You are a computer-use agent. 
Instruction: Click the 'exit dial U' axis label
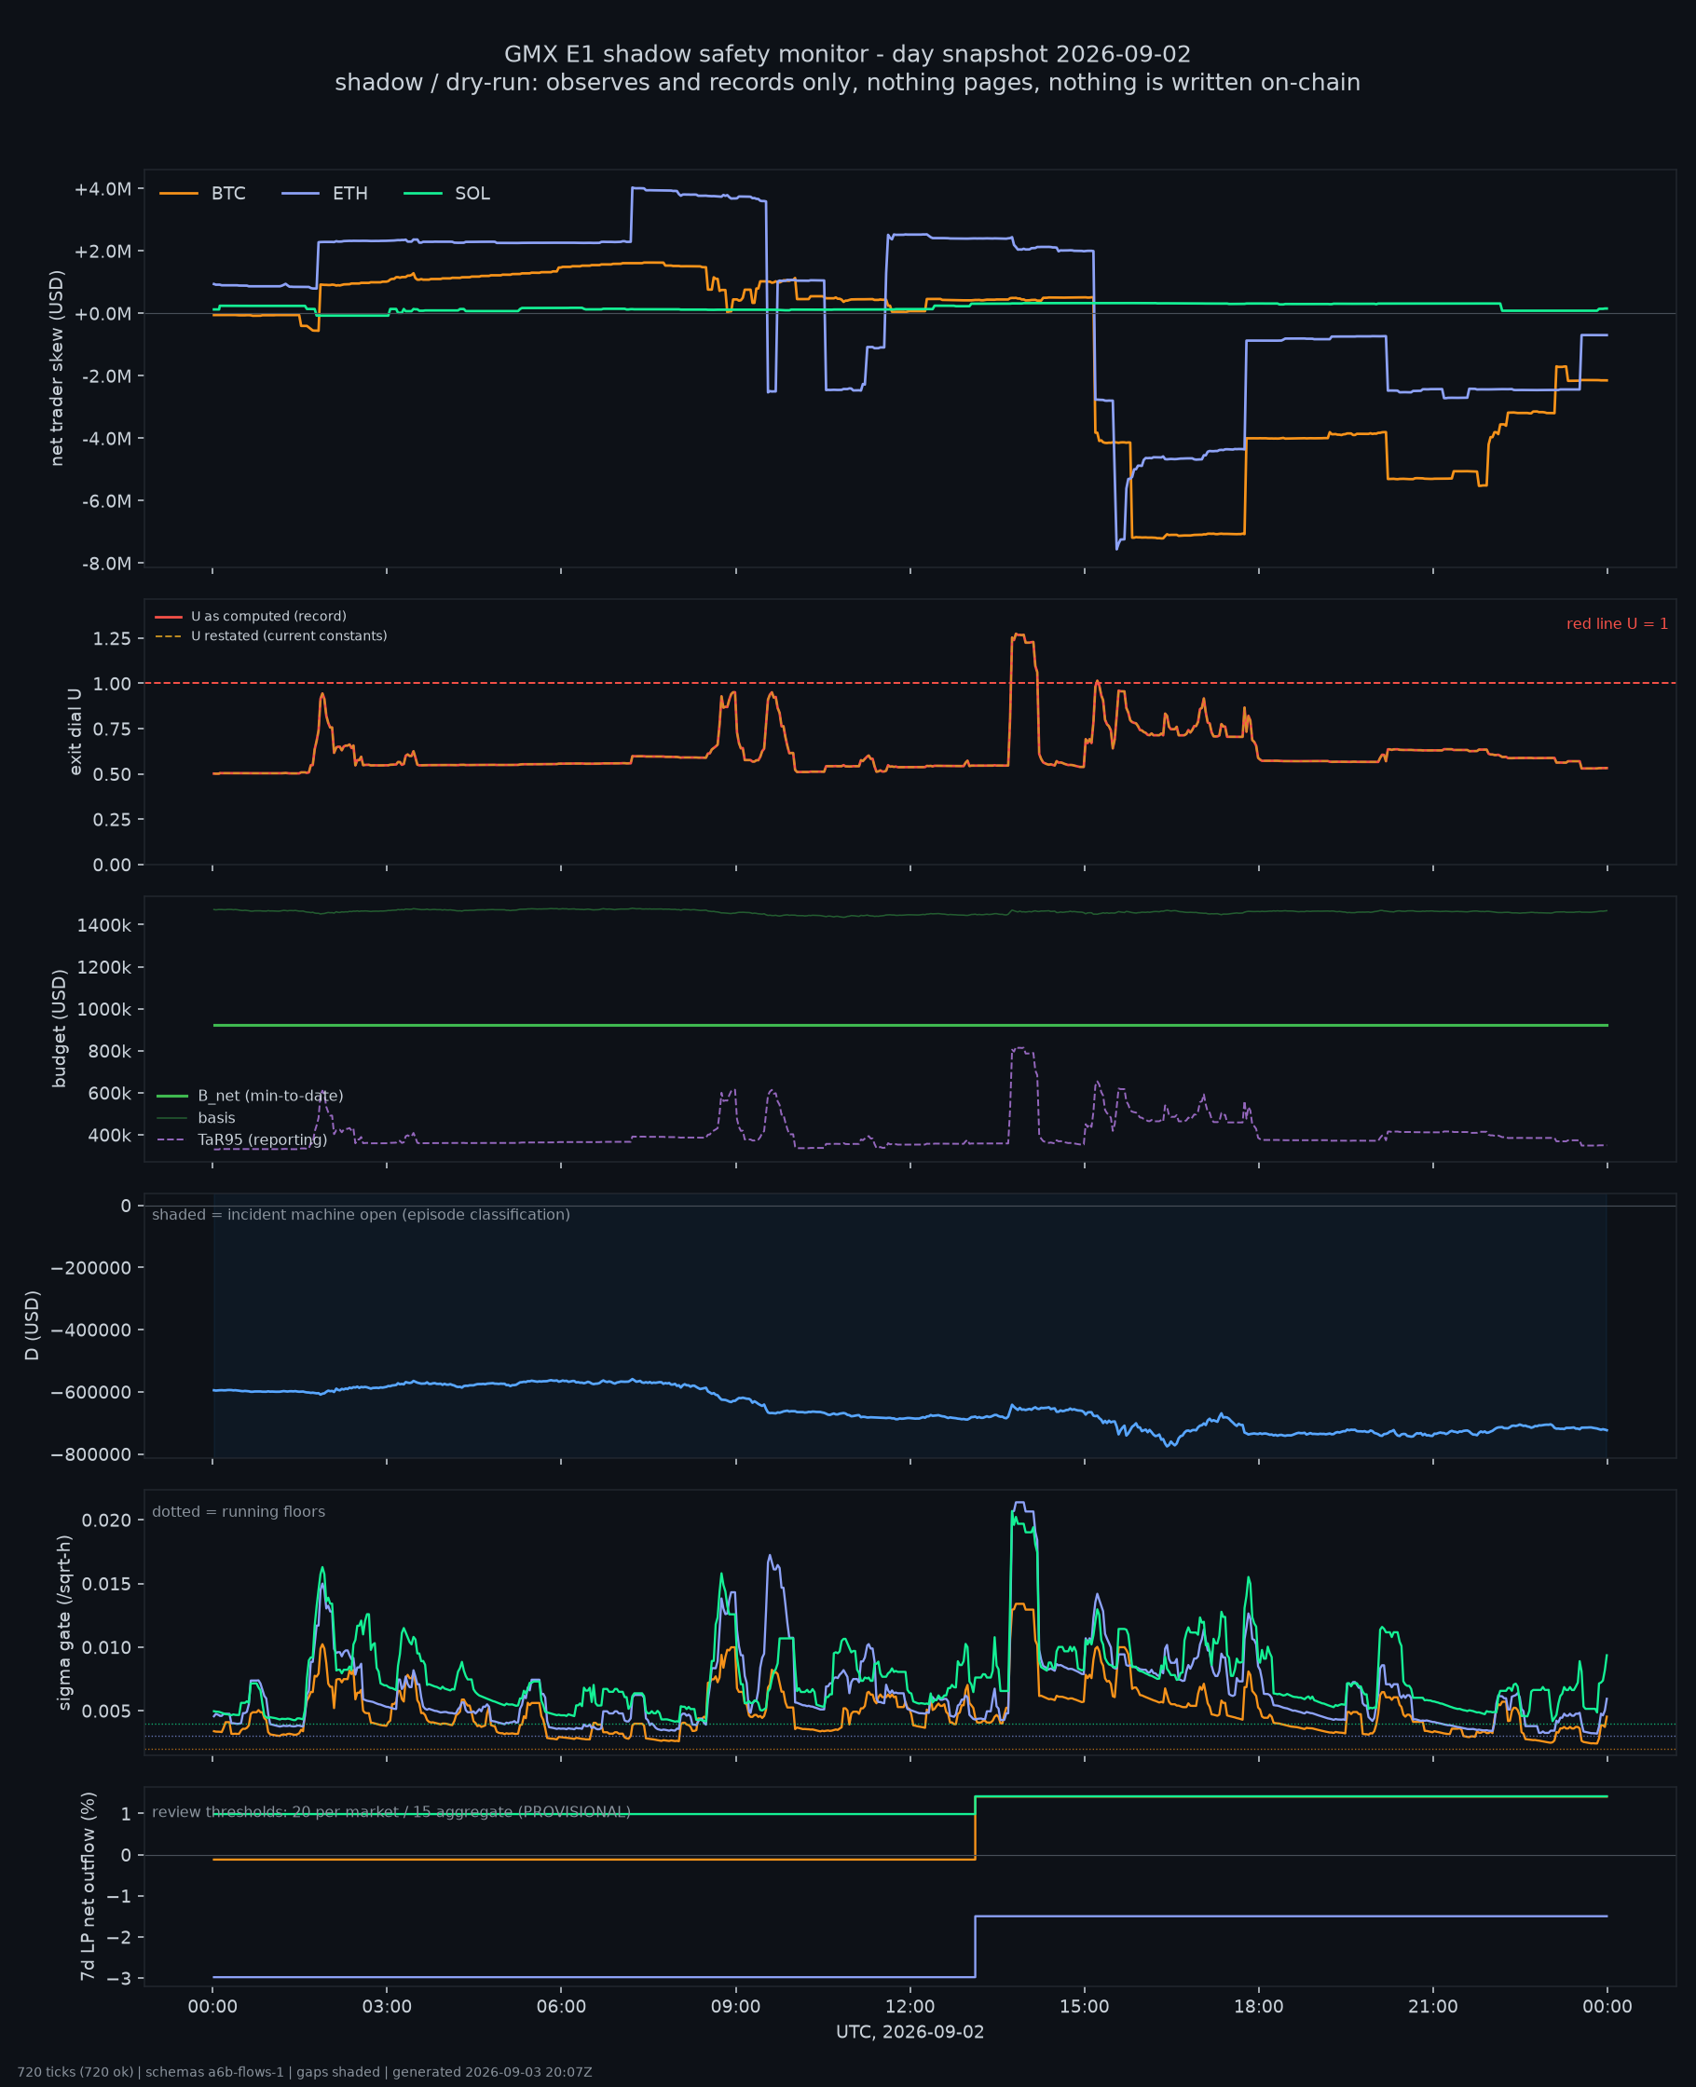75,731
